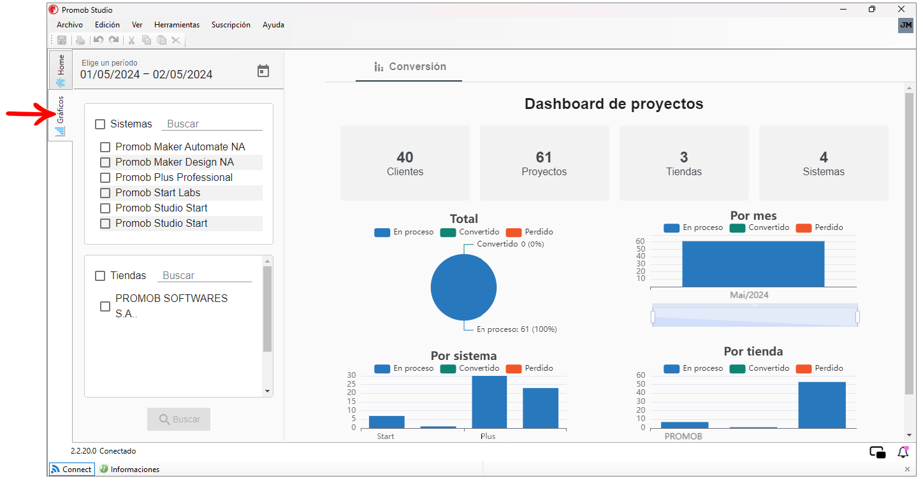
Task: Toggle En proceso legend in Total chart
Action: [404, 232]
